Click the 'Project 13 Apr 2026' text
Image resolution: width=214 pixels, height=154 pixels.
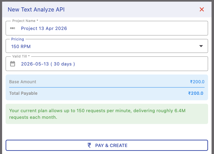pos(44,28)
